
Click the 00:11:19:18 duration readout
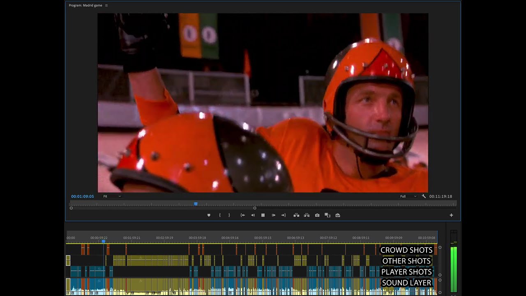(x=441, y=197)
